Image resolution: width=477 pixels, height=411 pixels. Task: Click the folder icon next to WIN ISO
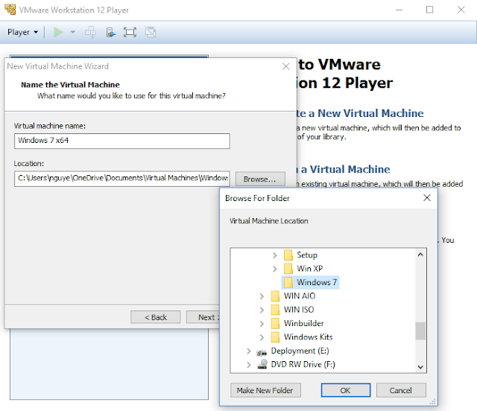point(275,310)
